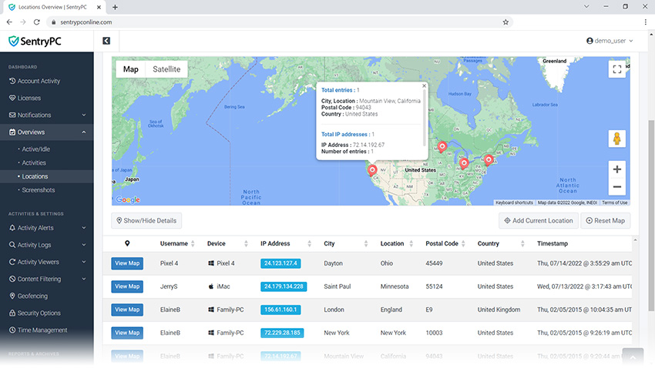Screen dimensions: 655x368
Task: Zoom in on the map
Action: [x=616, y=169]
